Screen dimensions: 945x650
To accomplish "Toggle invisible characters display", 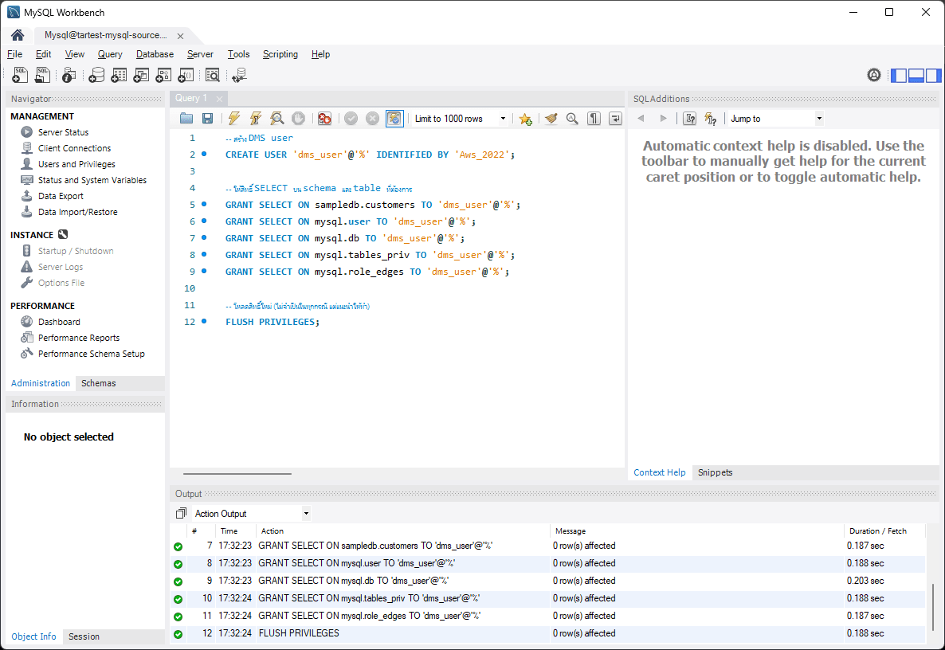I will (594, 119).
